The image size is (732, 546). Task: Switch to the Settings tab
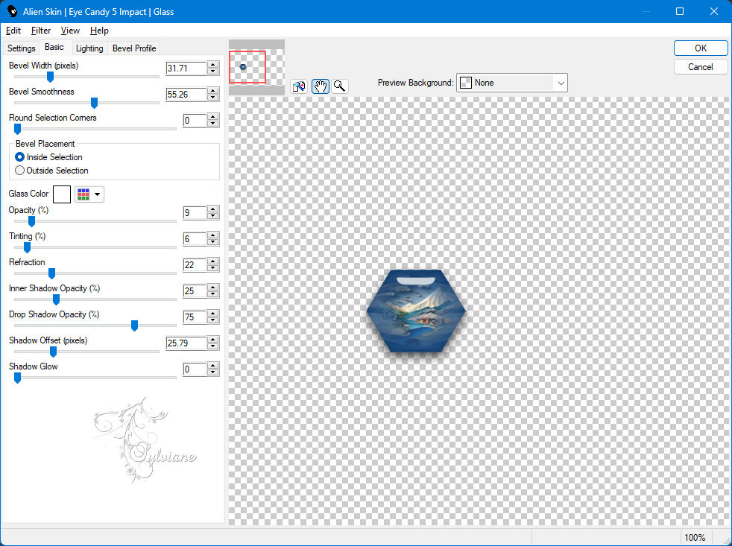tap(21, 48)
